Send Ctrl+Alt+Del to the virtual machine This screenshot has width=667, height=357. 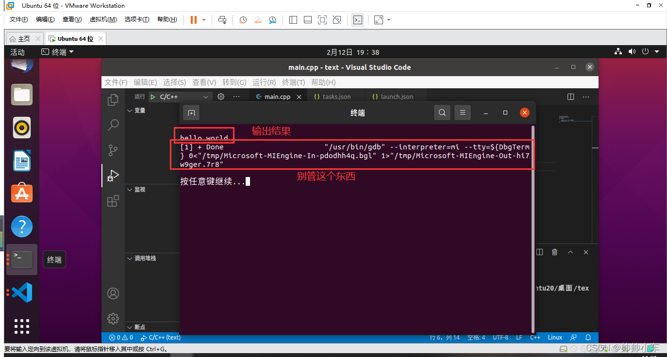point(222,20)
